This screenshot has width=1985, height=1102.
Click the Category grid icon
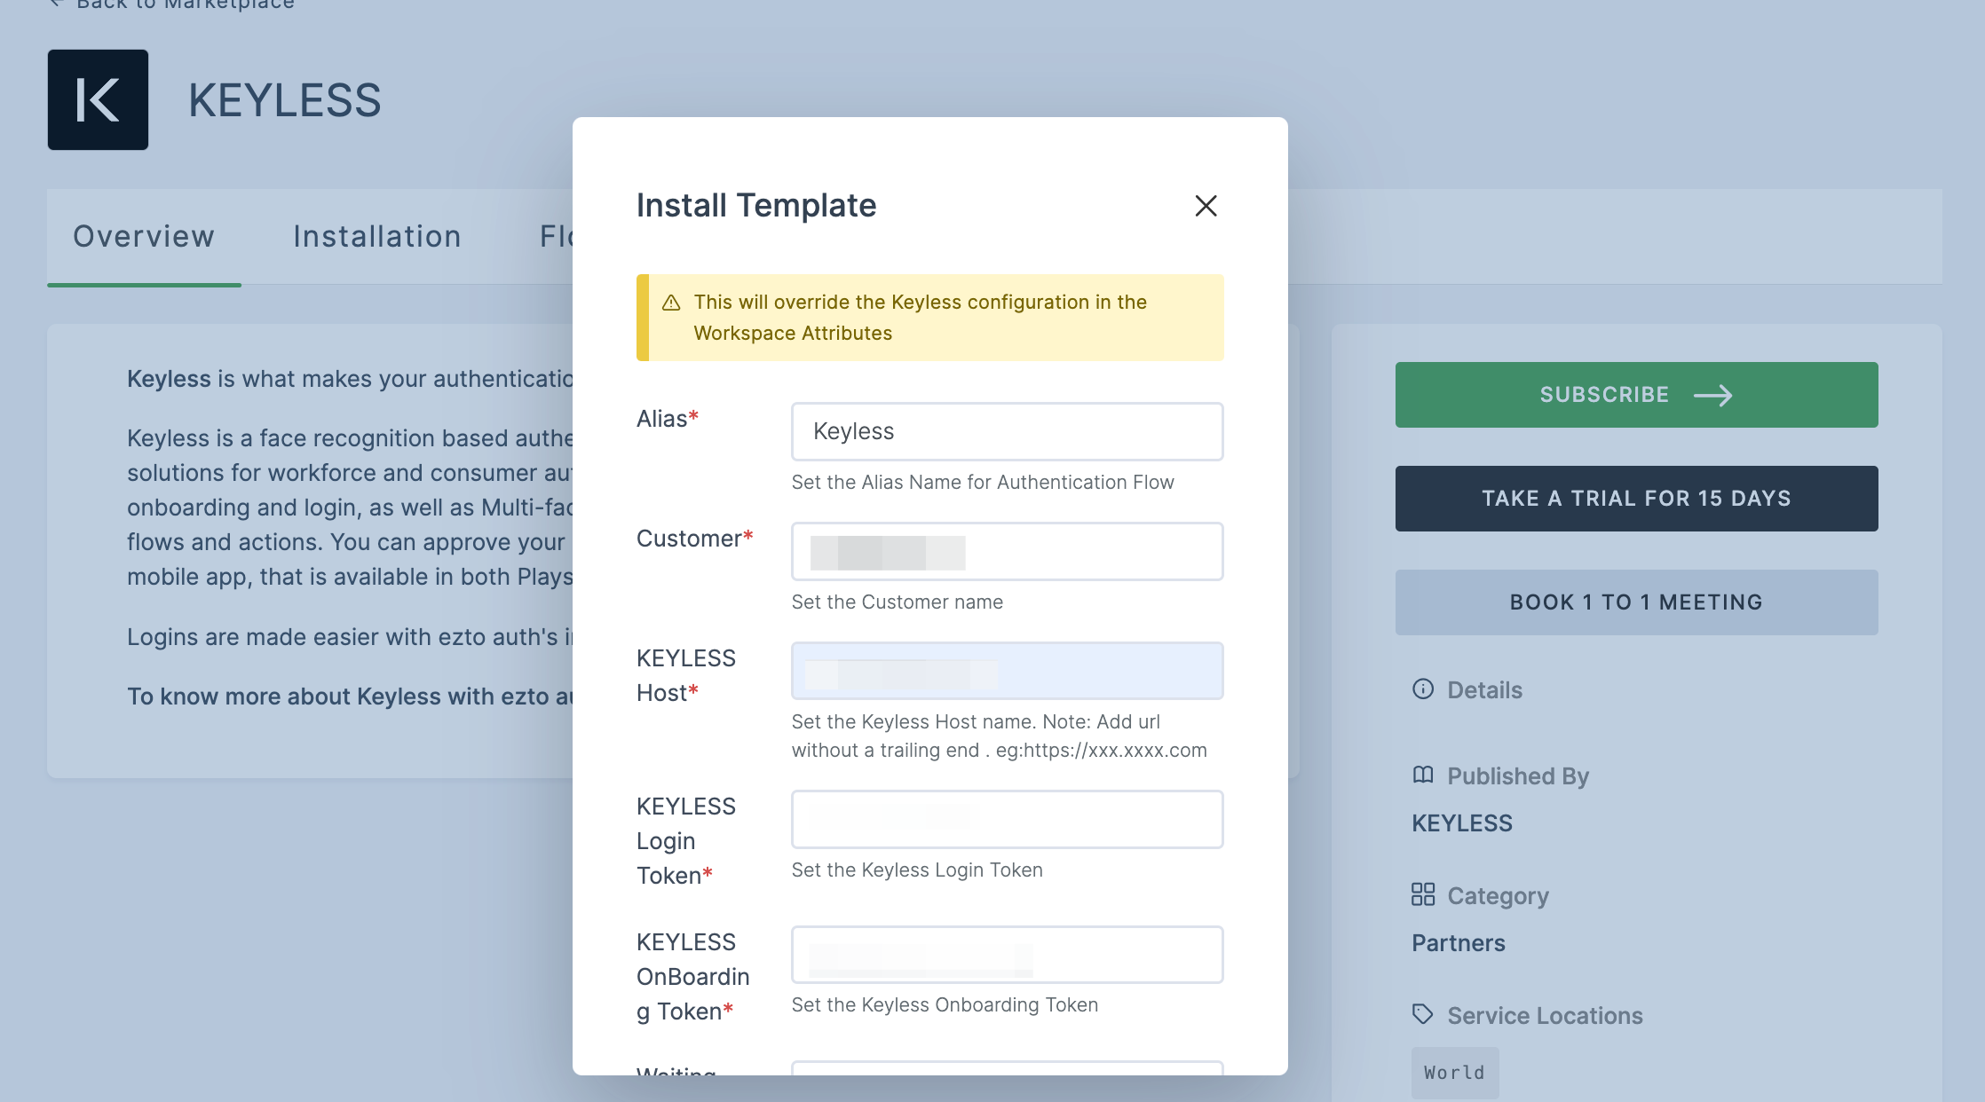pos(1423,894)
